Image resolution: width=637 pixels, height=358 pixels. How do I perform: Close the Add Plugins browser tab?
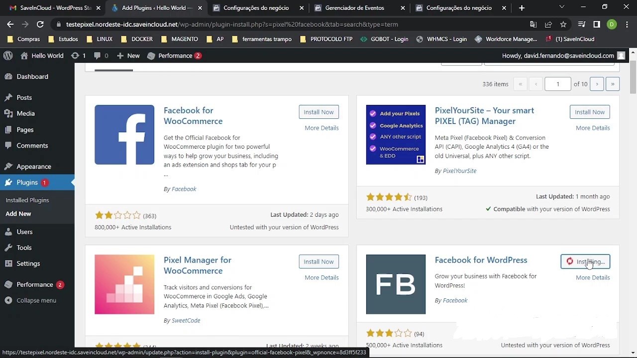click(x=200, y=8)
